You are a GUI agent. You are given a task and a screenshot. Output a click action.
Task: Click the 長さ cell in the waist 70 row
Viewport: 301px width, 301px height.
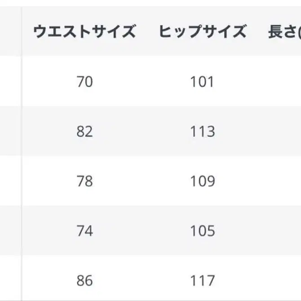click(x=284, y=82)
